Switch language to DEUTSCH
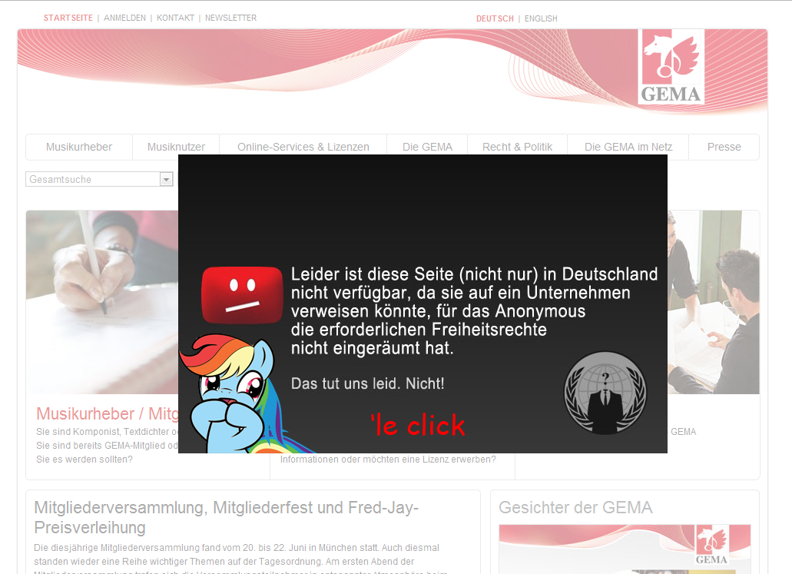This screenshot has height=574, width=792. [495, 18]
